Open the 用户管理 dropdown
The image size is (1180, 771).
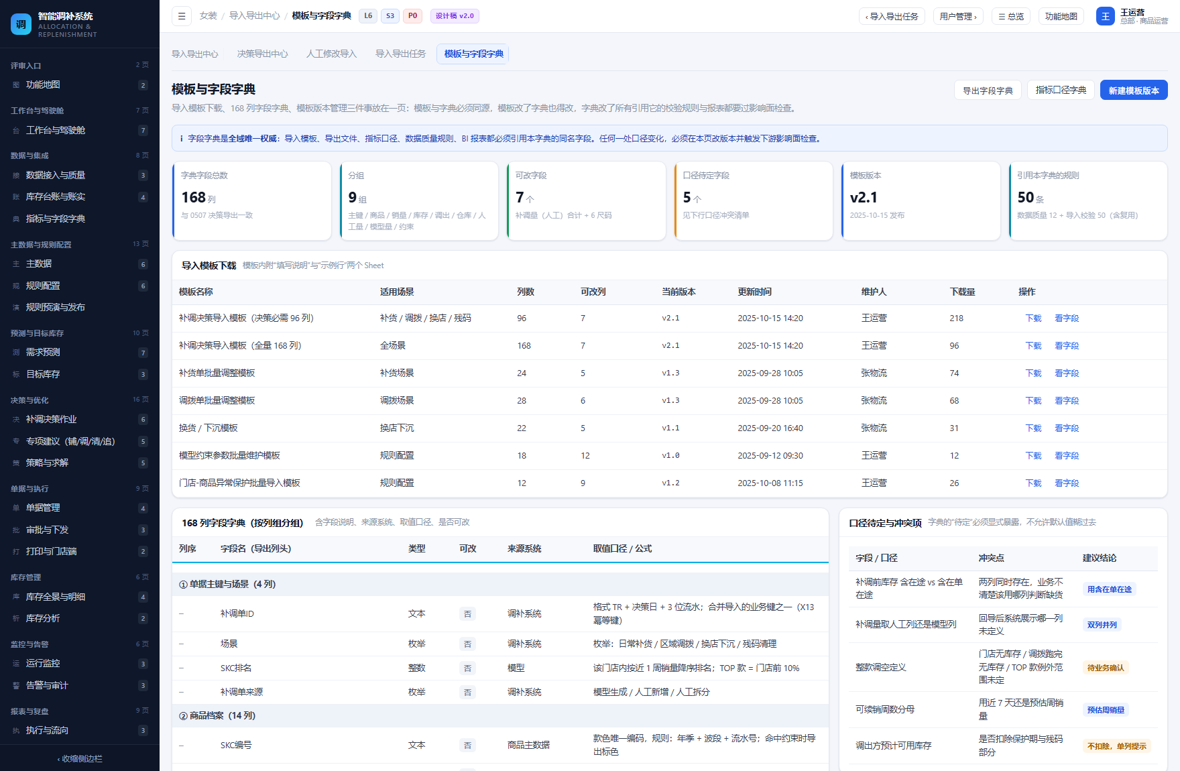coord(958,16)
